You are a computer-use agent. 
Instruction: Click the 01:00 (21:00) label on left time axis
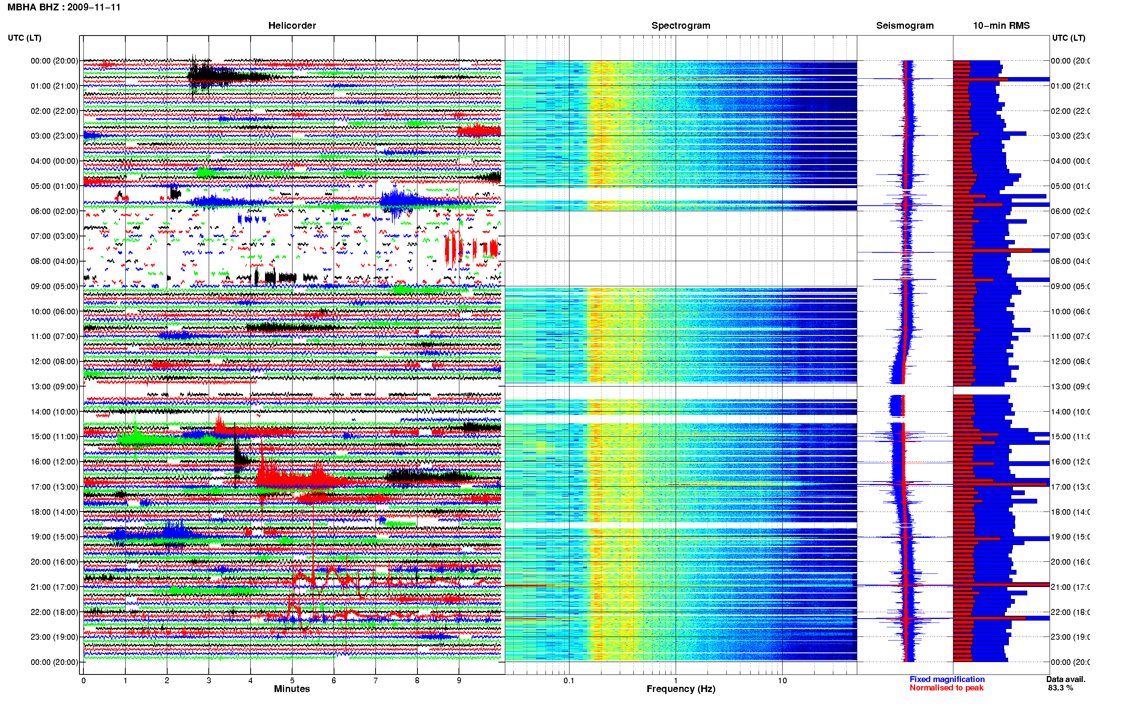pyautogui.click(x=54, y=86)
